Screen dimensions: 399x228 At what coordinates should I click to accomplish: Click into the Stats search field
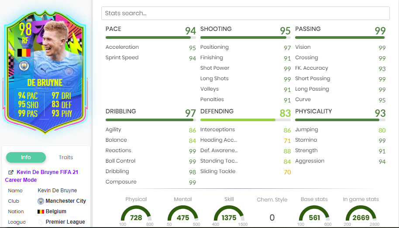[x=245, y=13]
